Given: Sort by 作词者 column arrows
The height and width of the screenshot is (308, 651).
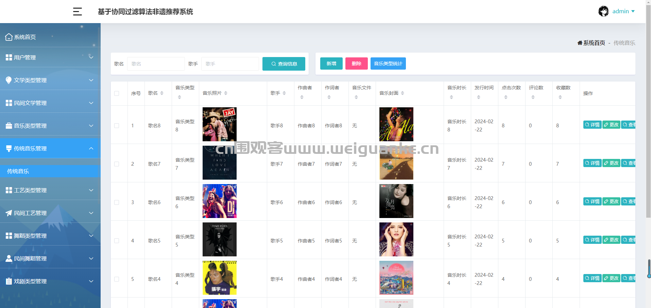Looking at the screenshot, I should coord(329,97).
